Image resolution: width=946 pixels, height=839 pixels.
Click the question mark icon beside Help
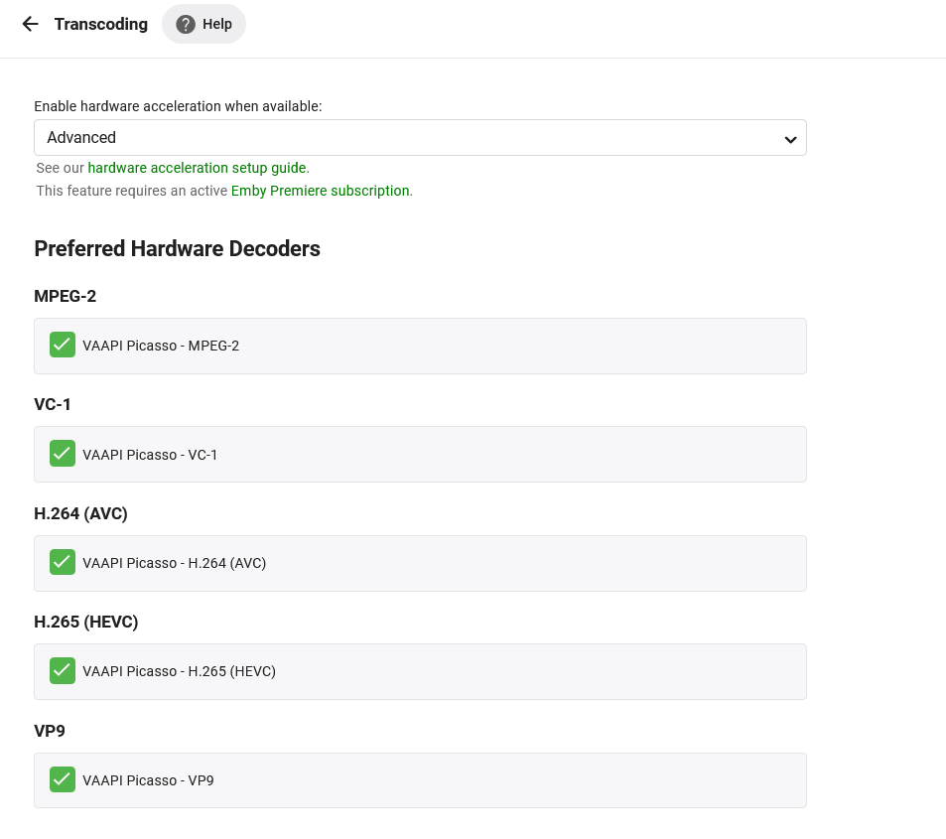pos(186,24)
